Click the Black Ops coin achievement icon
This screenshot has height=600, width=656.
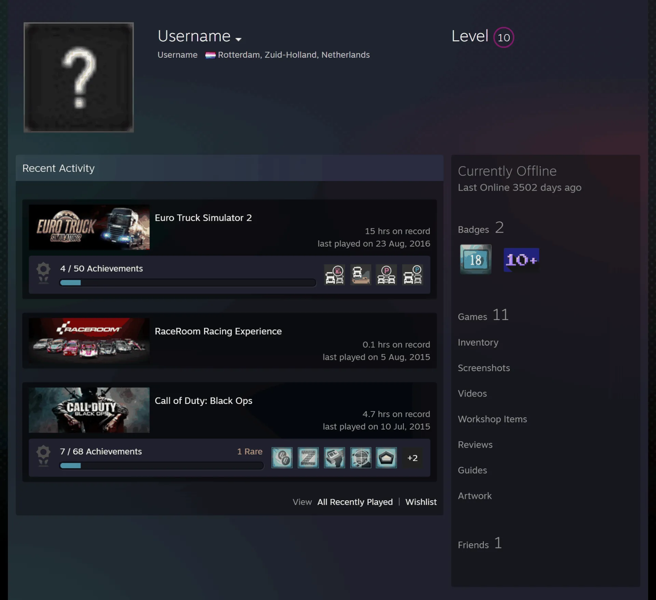(x=282, y=458)
